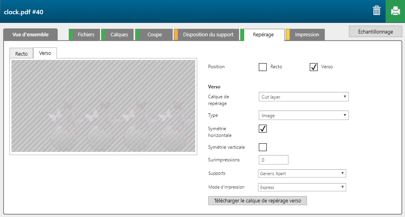Show the Recto preview tab
The height and width of the screenshot is (217, 405).
click(21, 54)
